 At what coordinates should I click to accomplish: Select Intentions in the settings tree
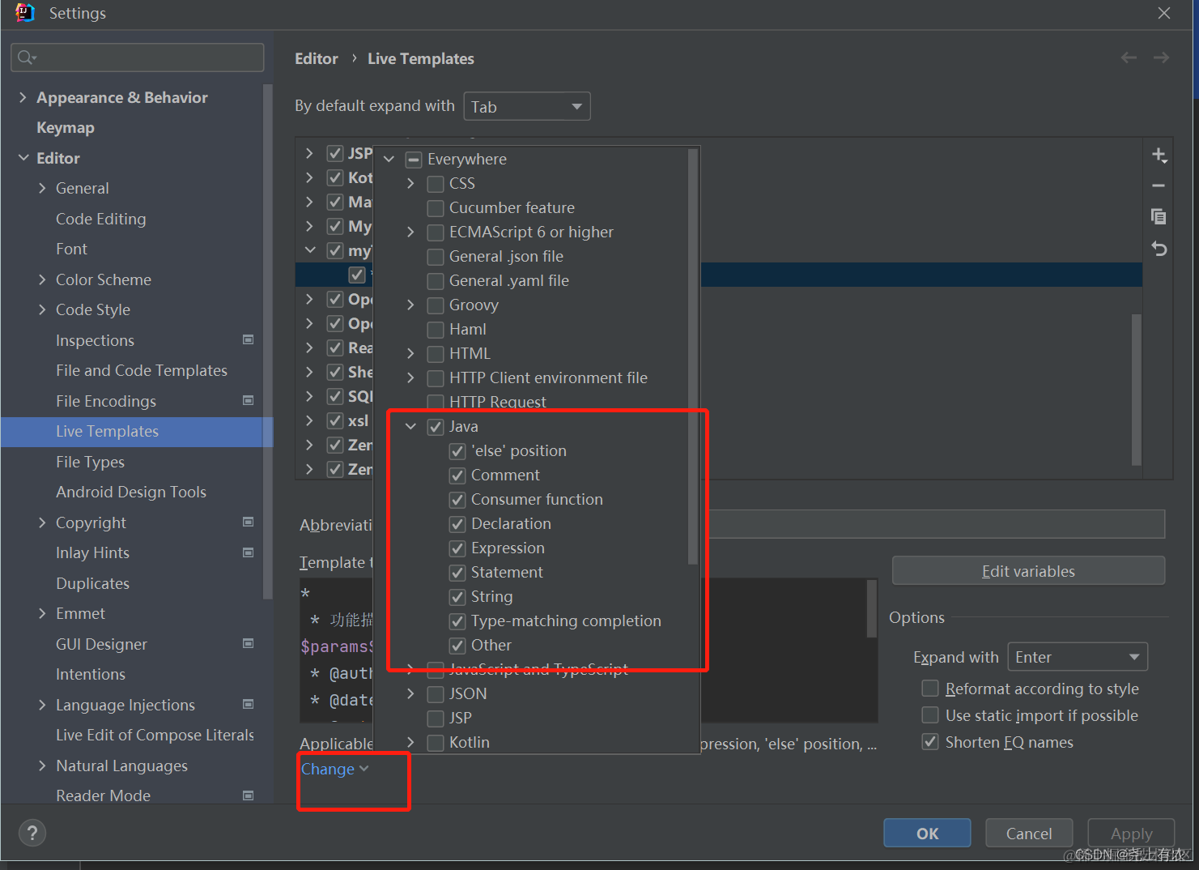[x=91, y=674]
